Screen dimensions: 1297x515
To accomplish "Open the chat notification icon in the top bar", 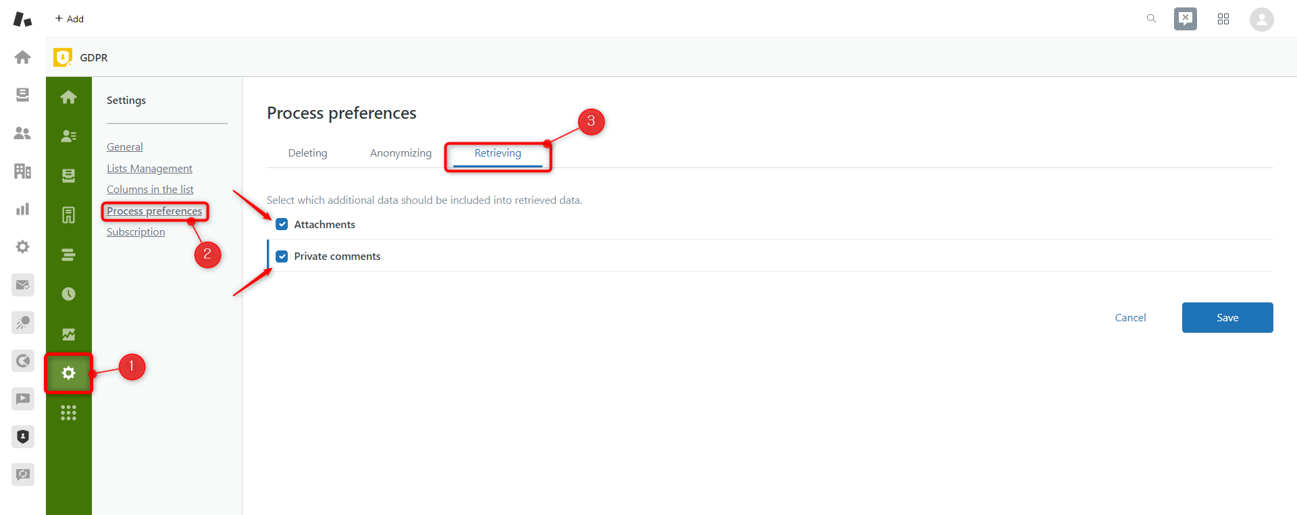I will coord(1186,19).
